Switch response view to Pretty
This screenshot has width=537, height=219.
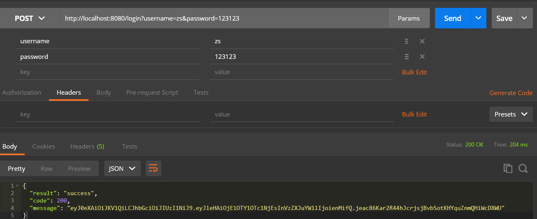click(16, 168)
